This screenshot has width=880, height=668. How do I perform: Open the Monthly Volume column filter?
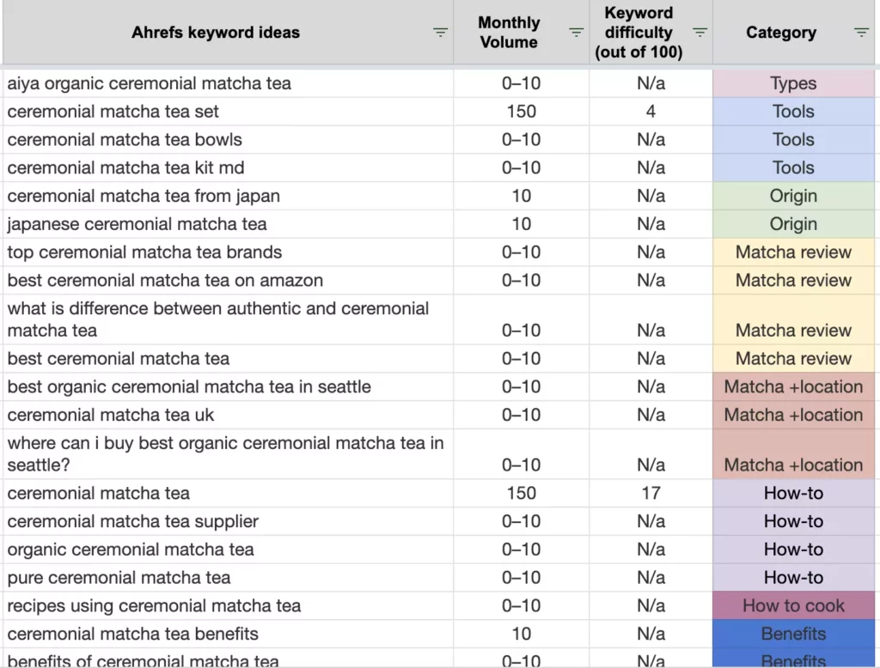(576, 32)
